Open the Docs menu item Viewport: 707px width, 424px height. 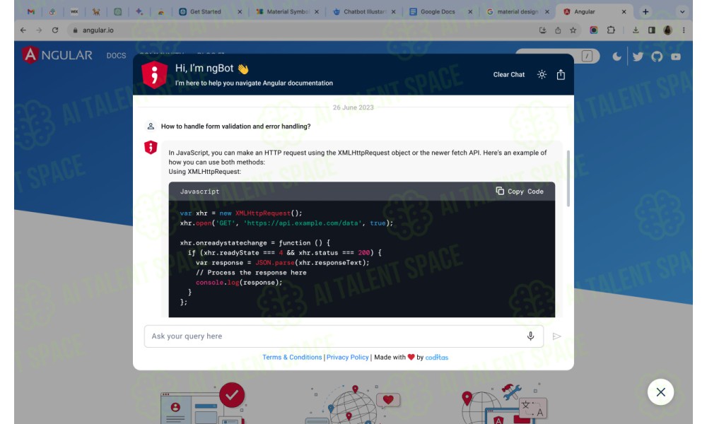click(x=117, y=55)
